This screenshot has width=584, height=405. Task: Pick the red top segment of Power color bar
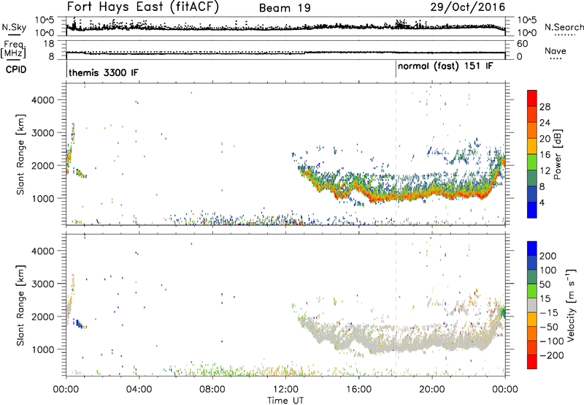532,98
